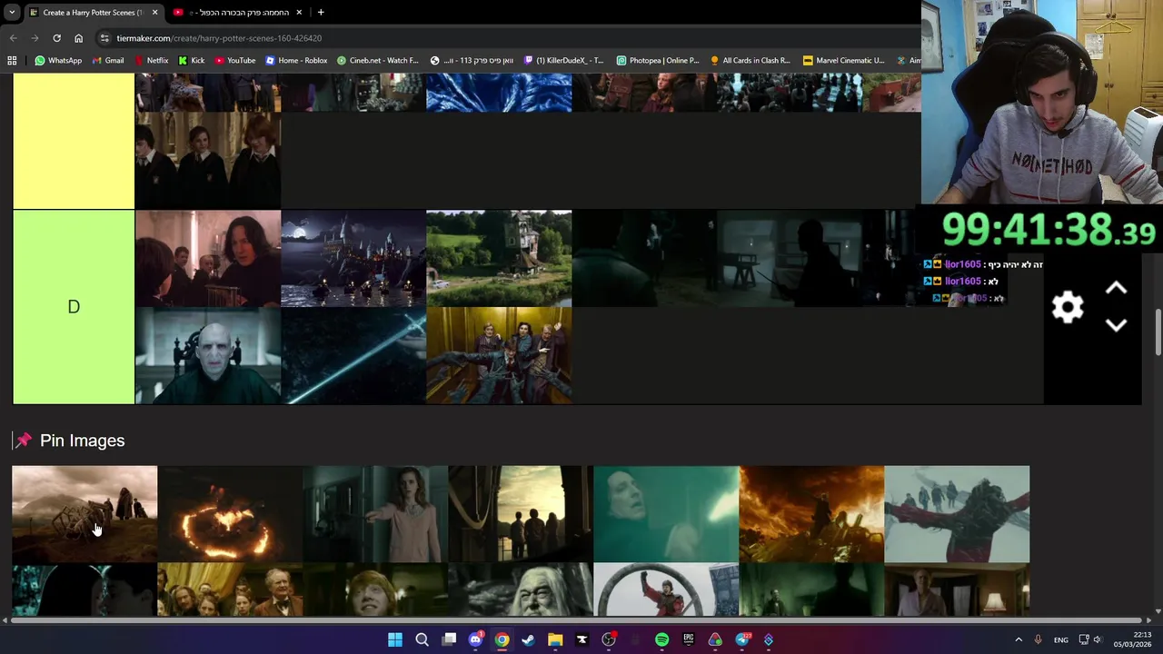Reload the tiermaker page
1163x654 pixels.
pos(56,38)
